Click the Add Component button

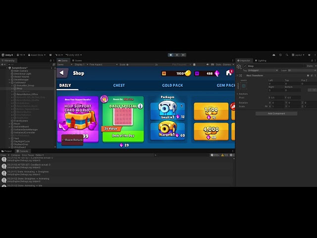click(x=276, y=114)
